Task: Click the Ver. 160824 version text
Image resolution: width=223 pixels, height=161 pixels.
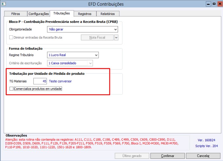Action: pos(206,140)
